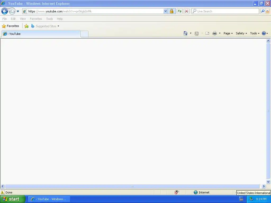Click the page icon beside the URL
The image size is (271, 203).
(25, 11)
